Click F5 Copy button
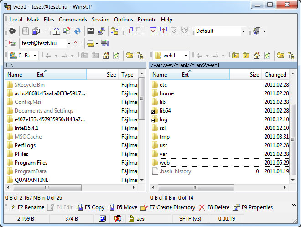Viewport: 301px width, 227px height. [90, 207]
